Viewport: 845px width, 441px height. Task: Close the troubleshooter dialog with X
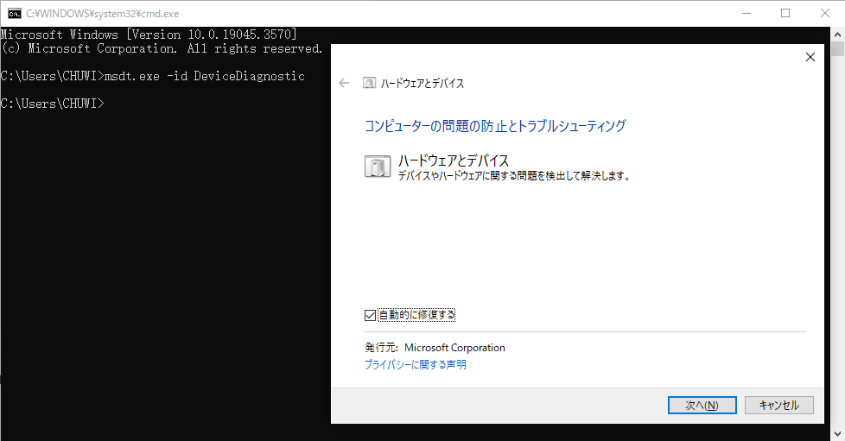(x=810, y=57)
